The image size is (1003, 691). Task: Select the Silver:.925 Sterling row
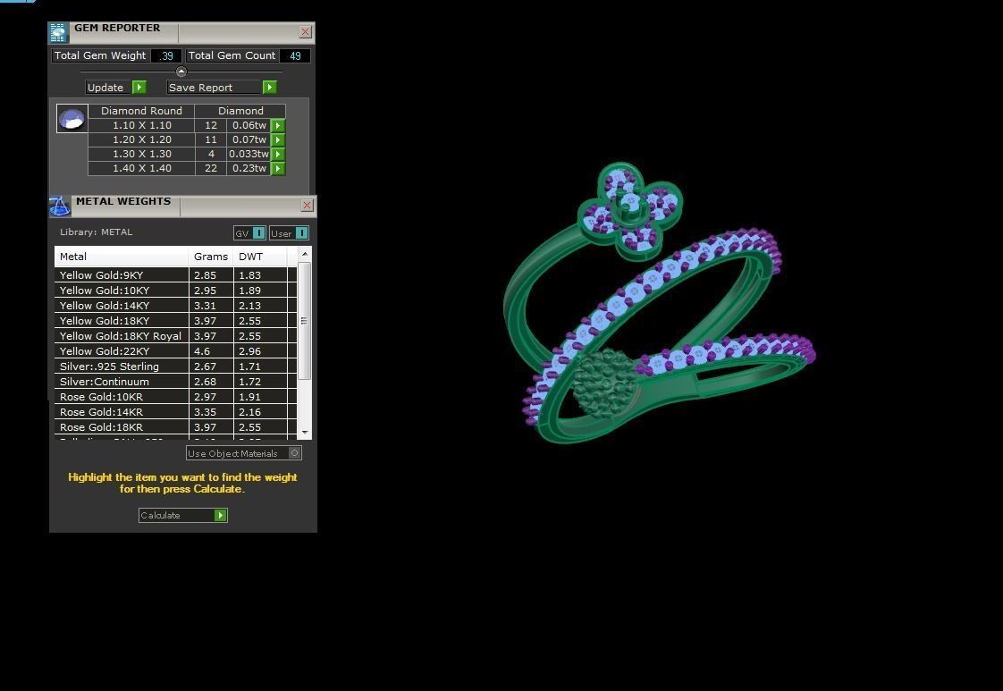pos(175,367)
